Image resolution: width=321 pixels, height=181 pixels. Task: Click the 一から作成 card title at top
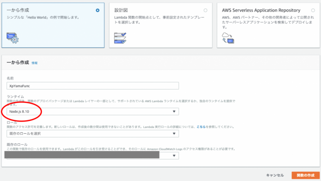pyautogui.click(x=18, y=10)
